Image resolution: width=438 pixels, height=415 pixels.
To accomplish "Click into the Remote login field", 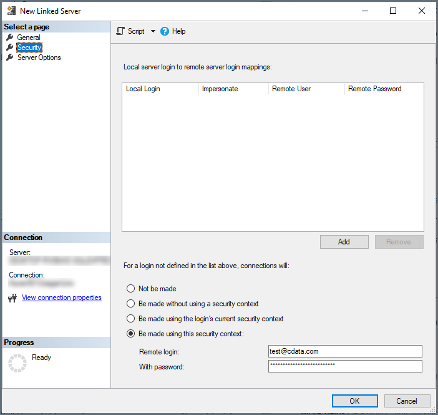I will click(345, 351).
